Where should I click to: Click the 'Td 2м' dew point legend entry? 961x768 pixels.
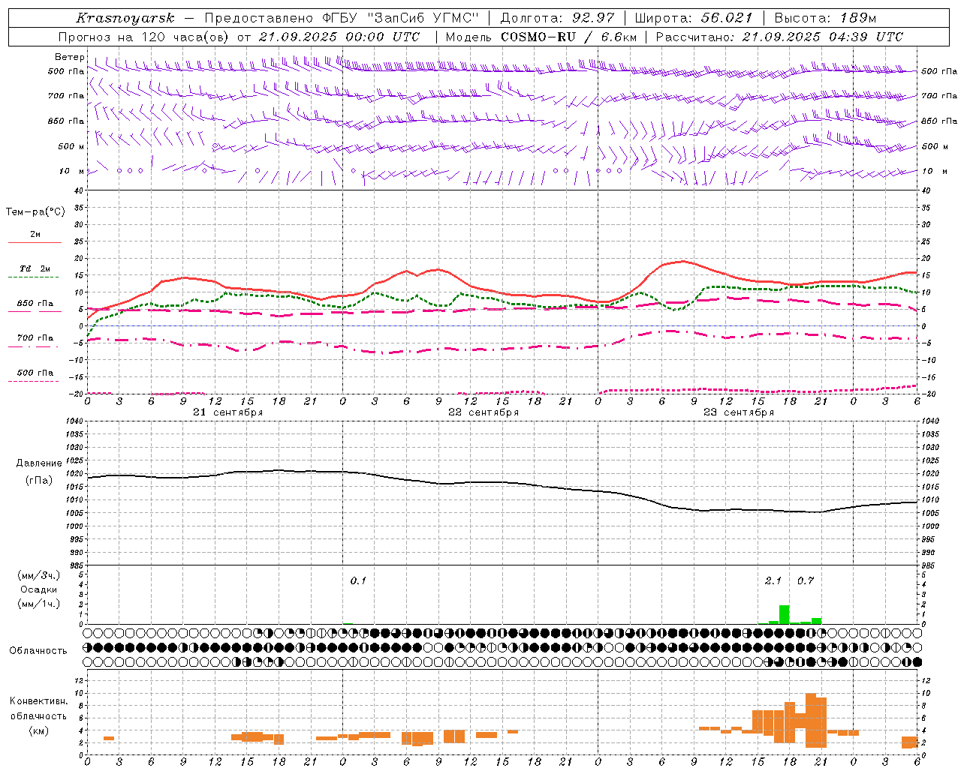(x=35, y=268)
